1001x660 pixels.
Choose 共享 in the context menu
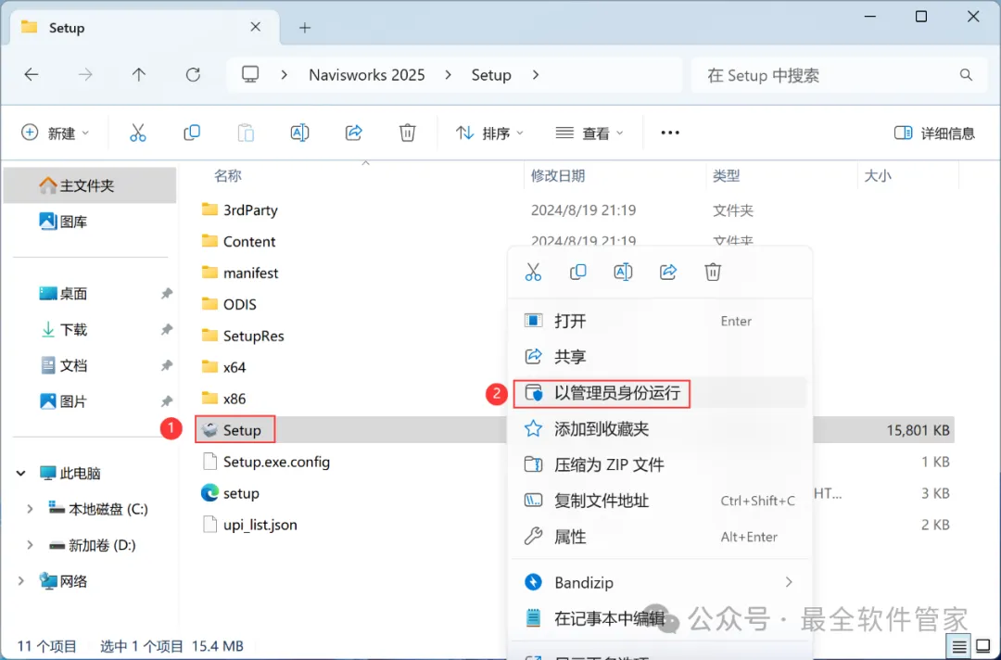pyautogui.click(x=660, y=357)
